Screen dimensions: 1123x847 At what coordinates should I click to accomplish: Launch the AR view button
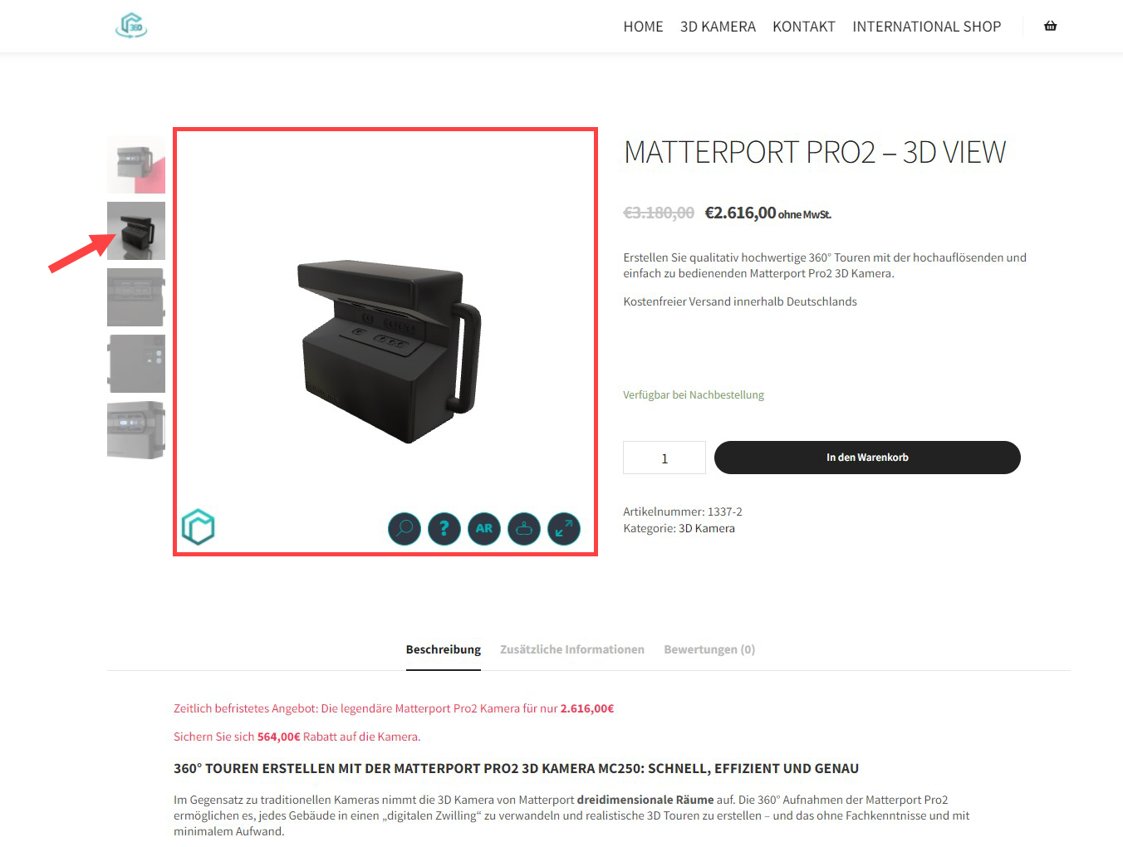pyautogui.click(x=484, y=528)
